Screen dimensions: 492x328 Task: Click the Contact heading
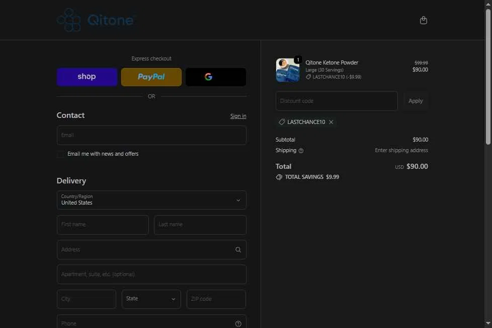(70, 115)
